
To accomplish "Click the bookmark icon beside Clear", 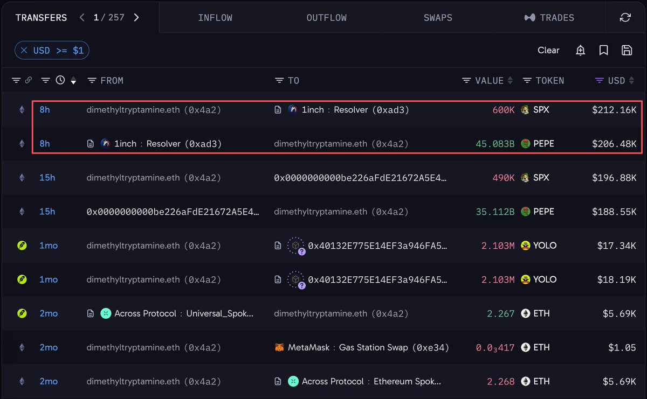I will (604, 50).
